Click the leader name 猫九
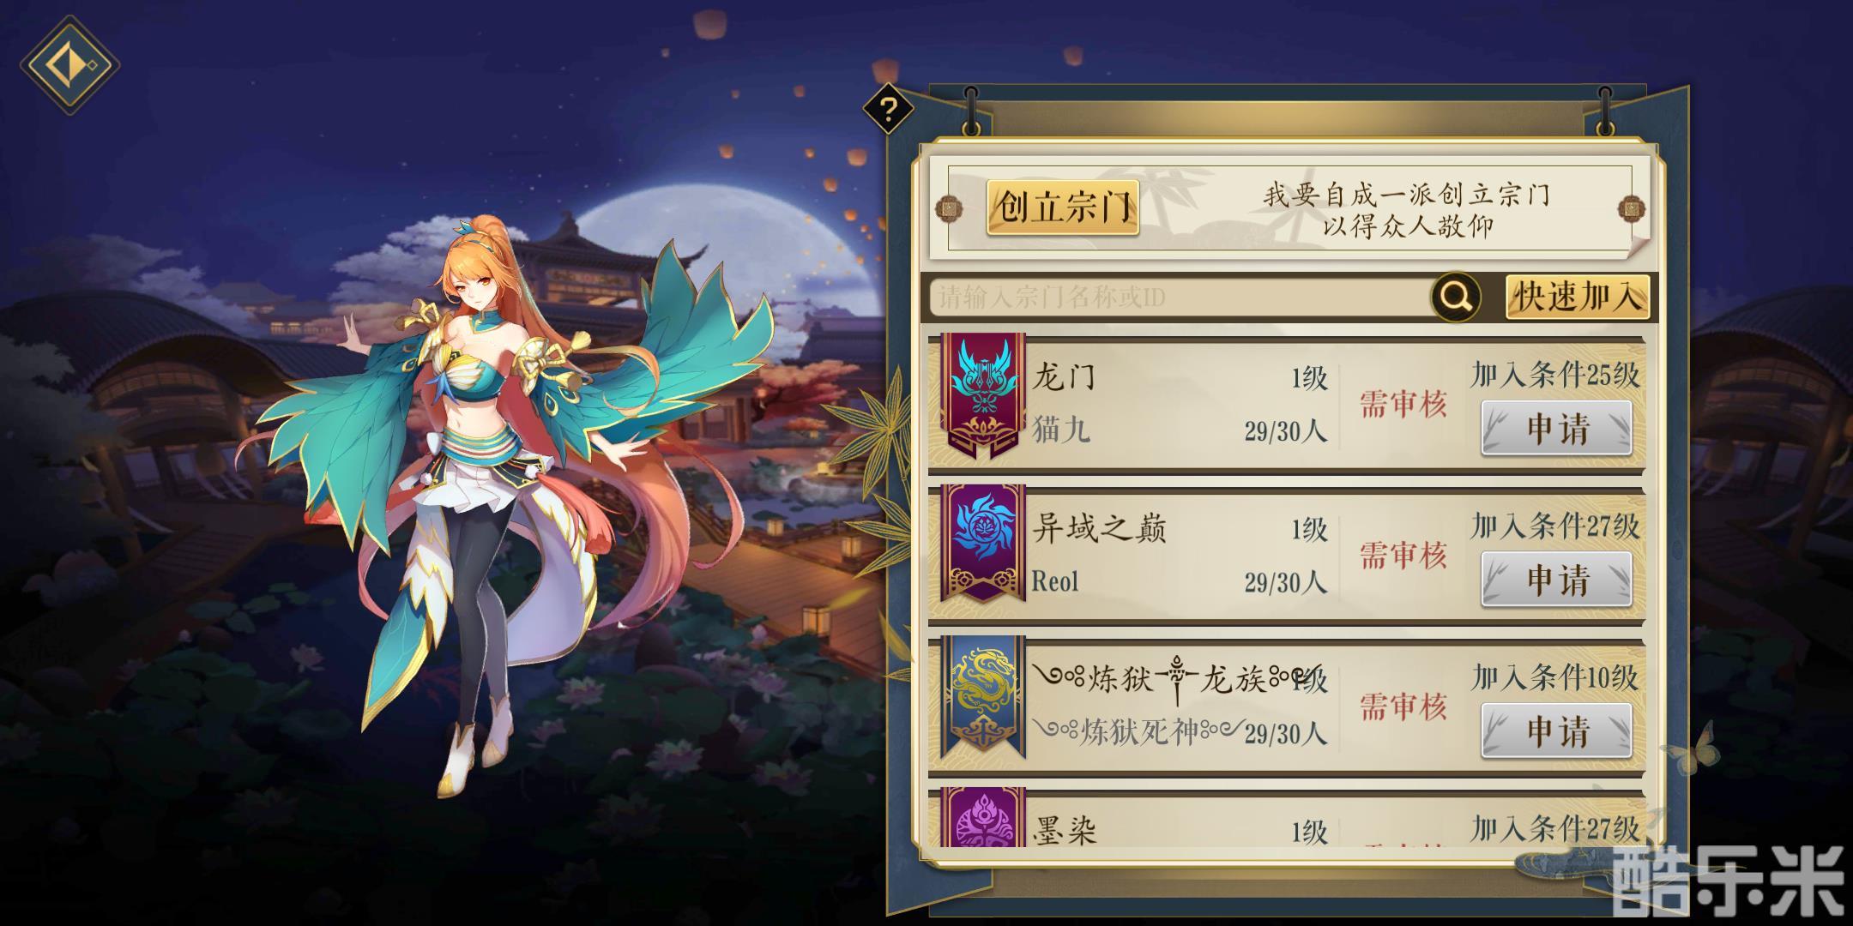The height and width of the screenshot is (926, 1853). point(1061,429)
